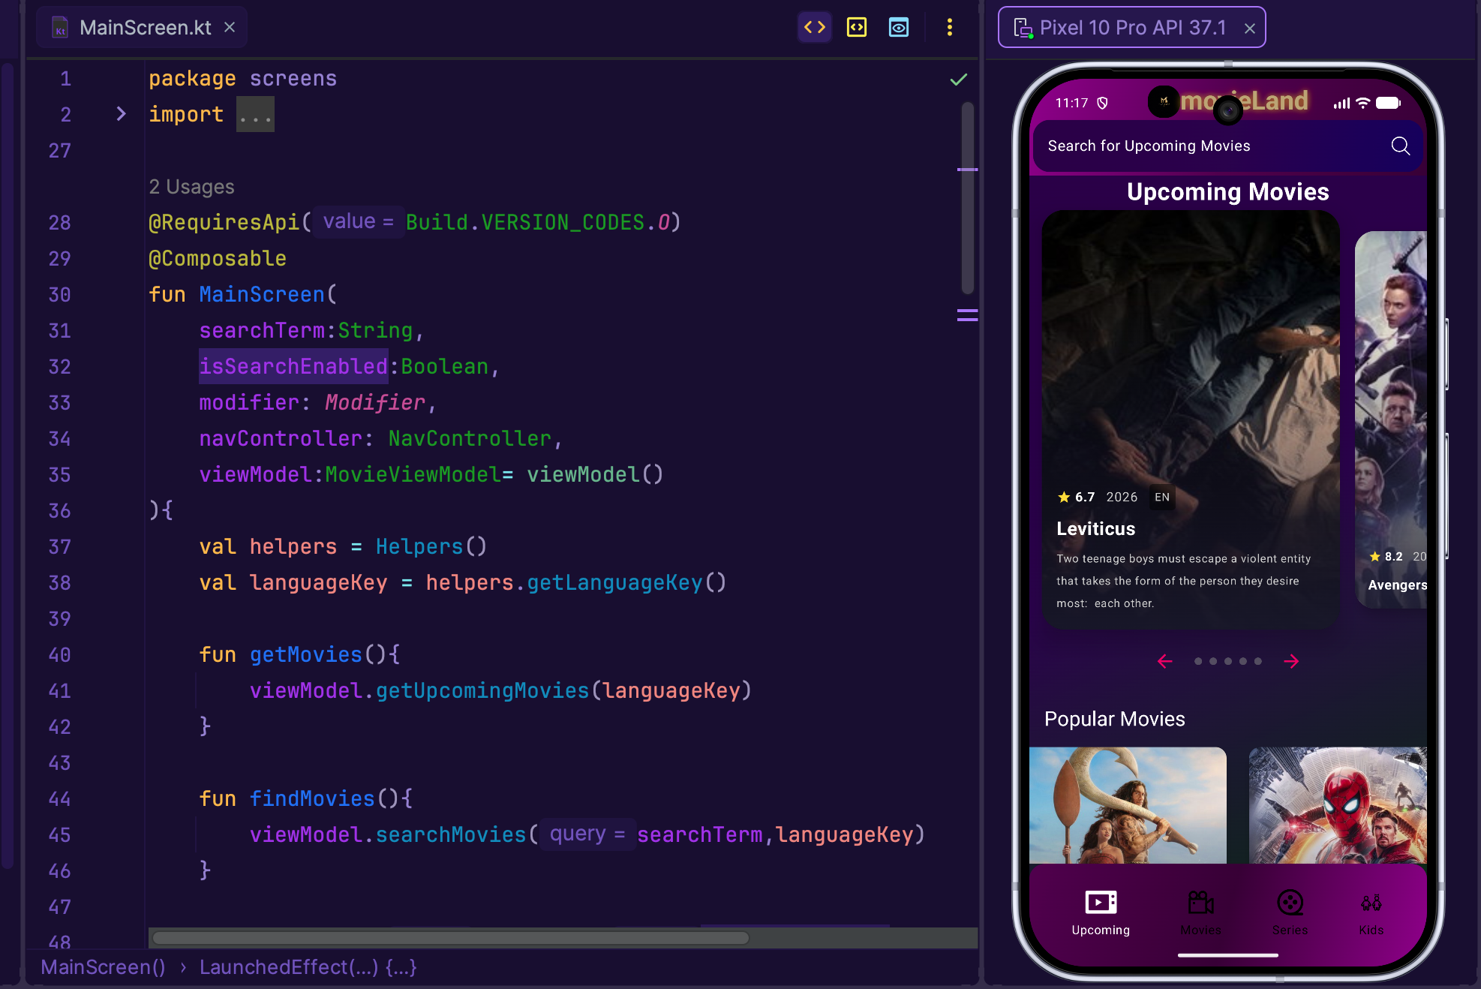Click the getUpcomingMovies function call
Viewport: 1481px width, 989px height.
[x=482, y=690]
